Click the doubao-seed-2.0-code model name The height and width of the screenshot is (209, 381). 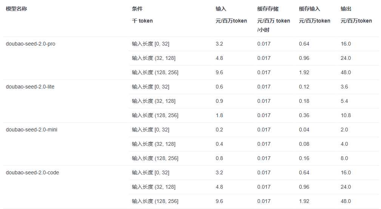point(32,172)
